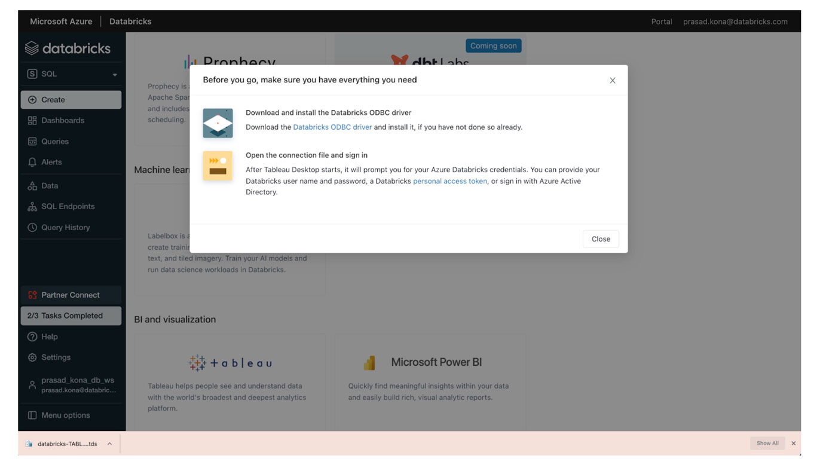Screen dimensions: 826x468
Task: Open Settings gear in sidebar
Action: point(32,357)
